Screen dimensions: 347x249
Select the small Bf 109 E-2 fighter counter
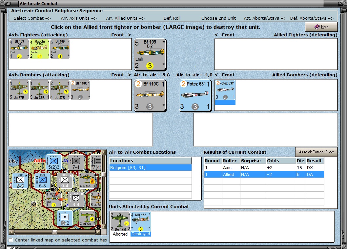click(x=60, y=49)
